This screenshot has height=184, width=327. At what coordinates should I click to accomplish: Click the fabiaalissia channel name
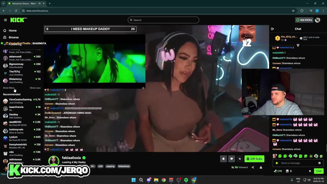71,158
